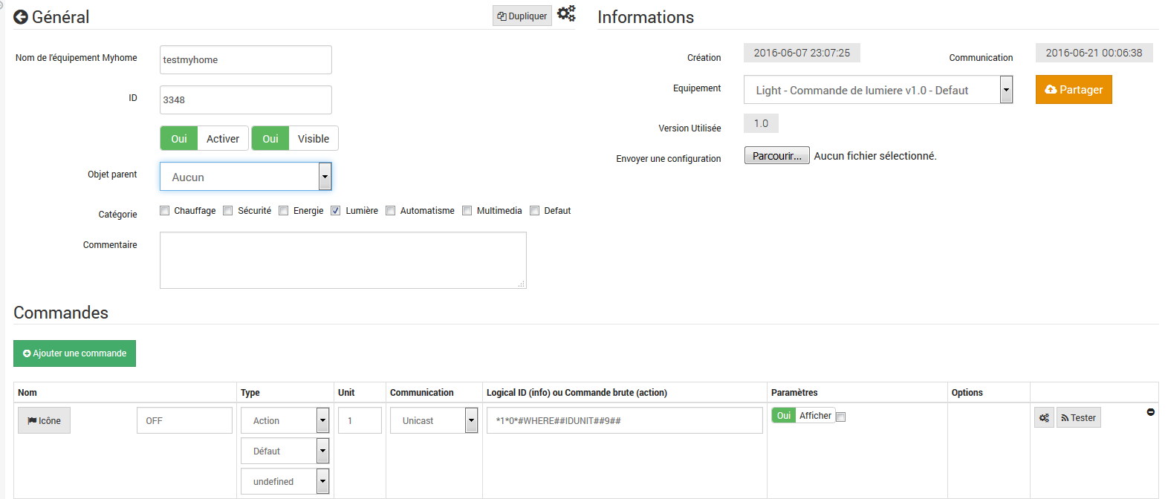Open the OFF command gears settings icon

coord(1044,418)
